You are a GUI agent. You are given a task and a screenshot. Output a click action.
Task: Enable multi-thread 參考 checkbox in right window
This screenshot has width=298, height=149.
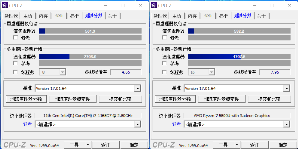[x=165, y=63]
